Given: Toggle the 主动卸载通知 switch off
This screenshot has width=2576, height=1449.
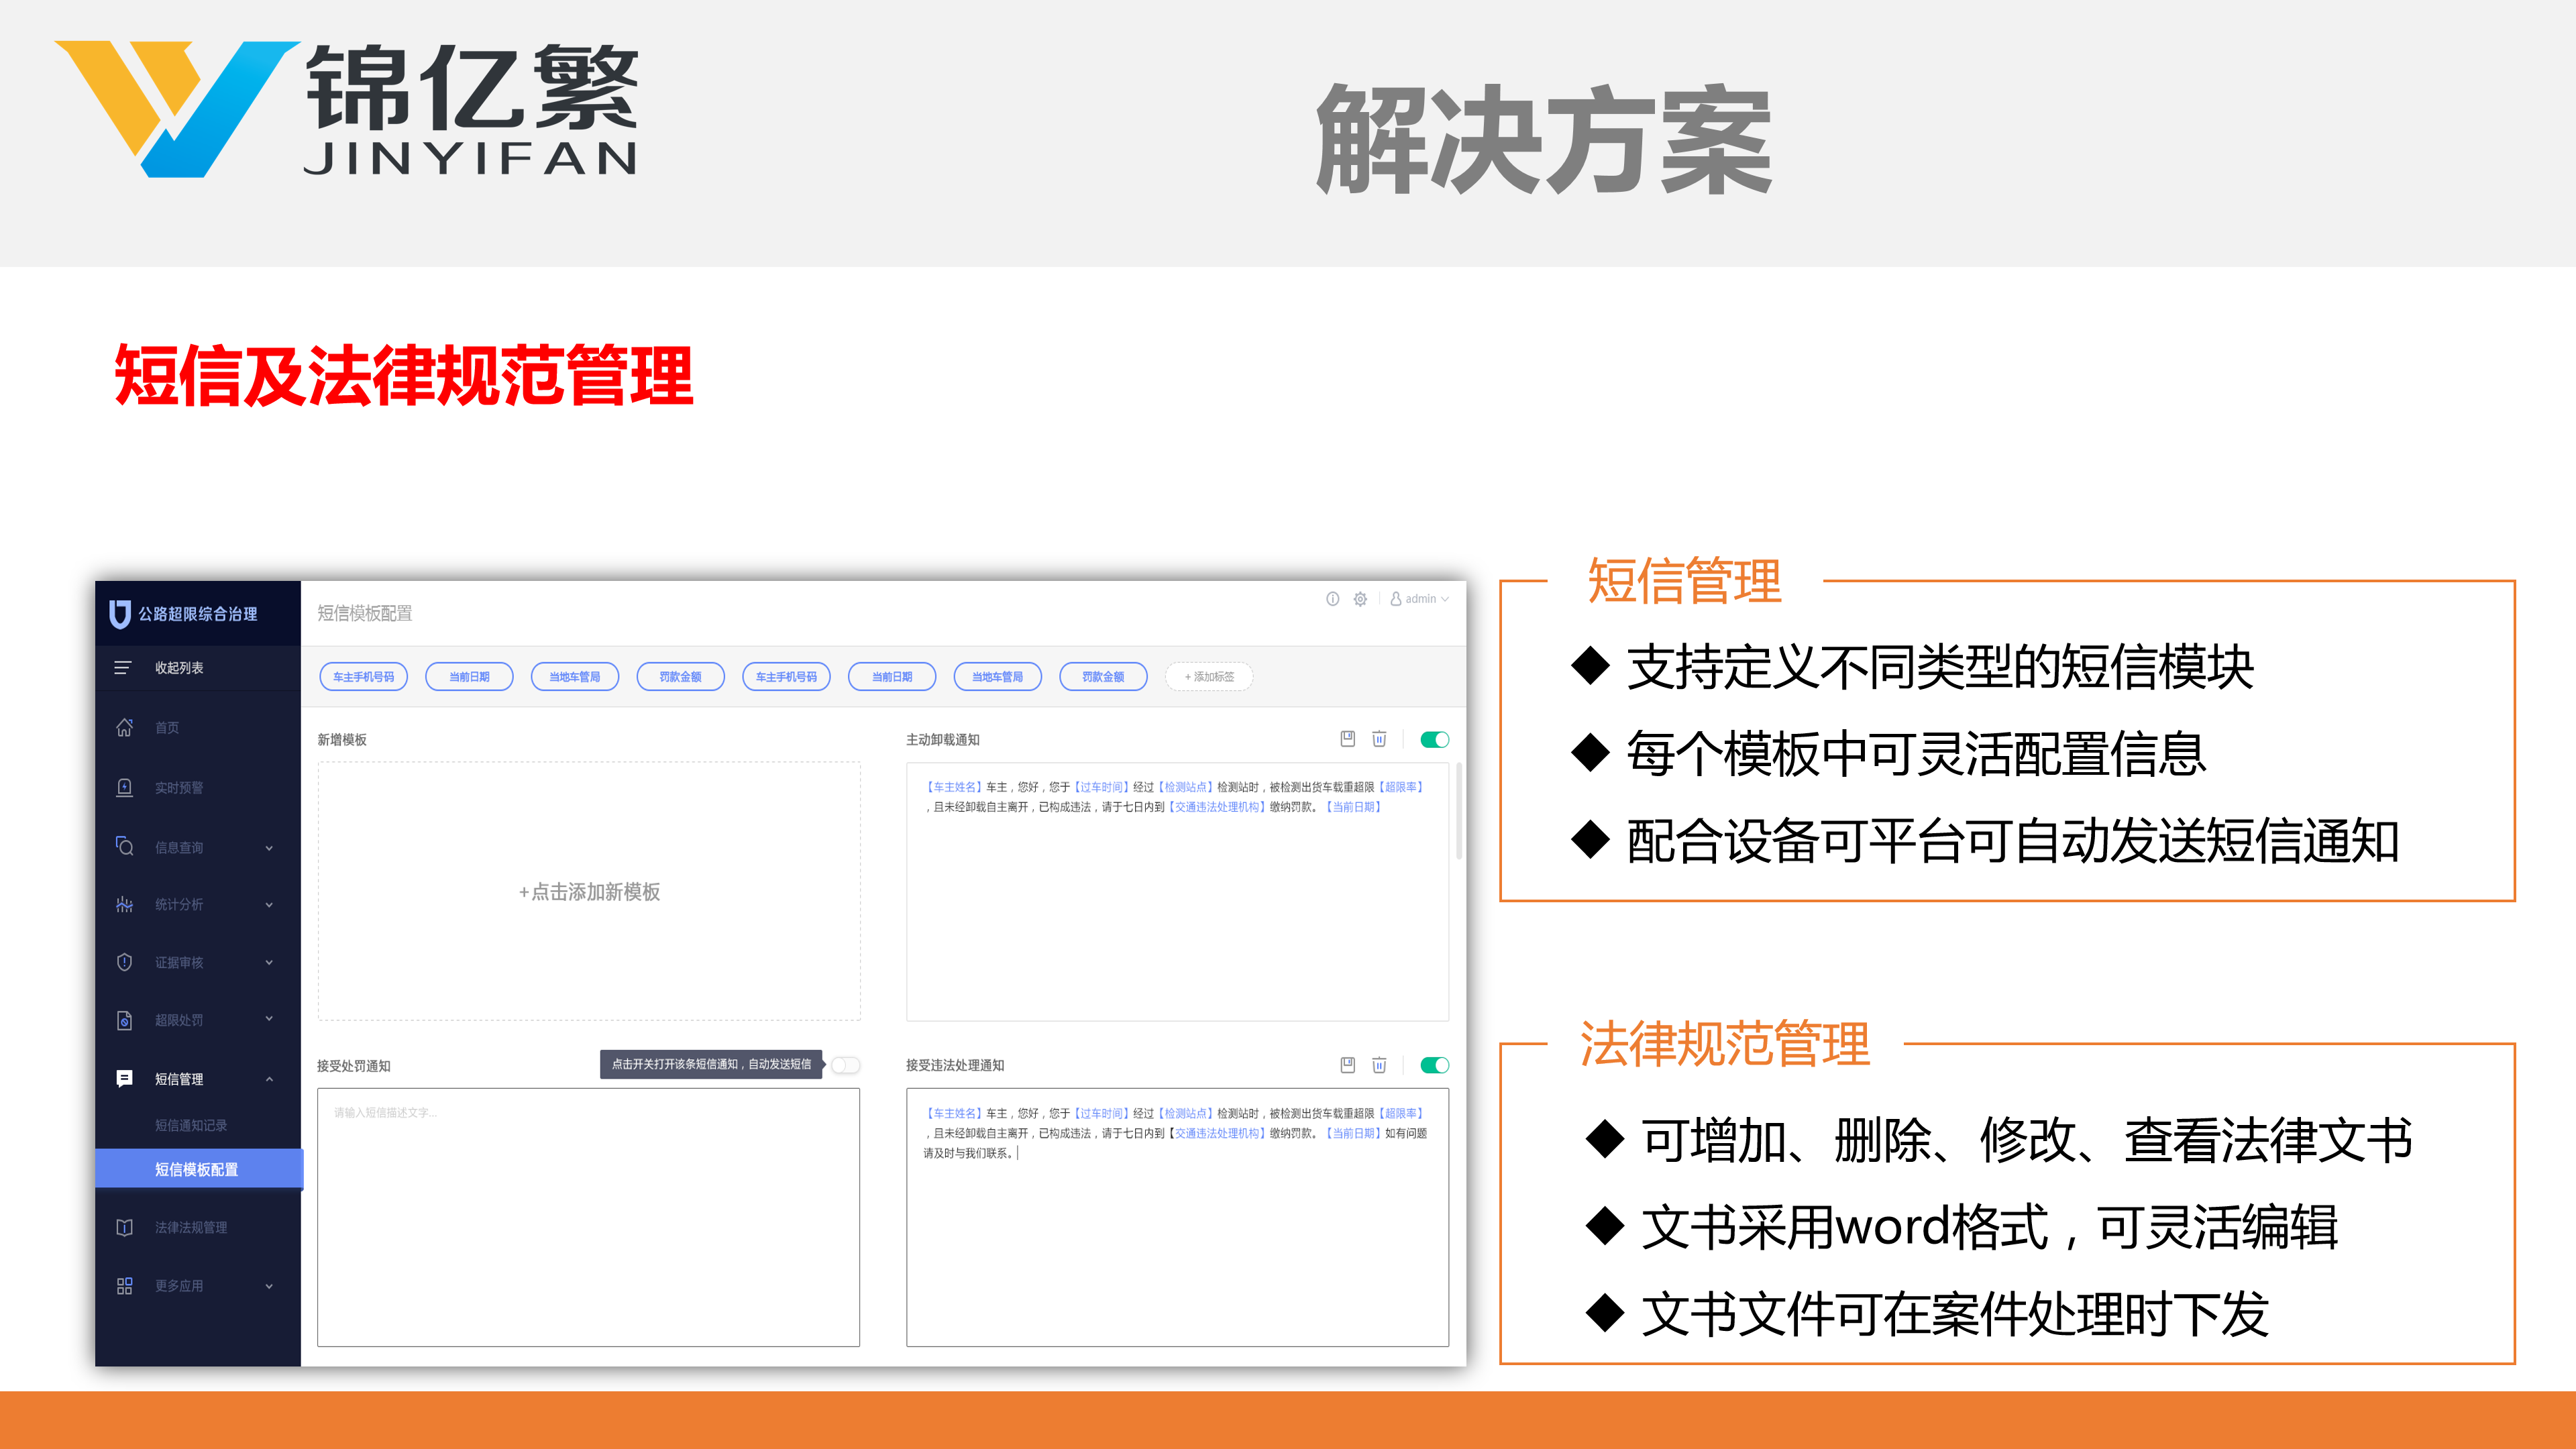Looking at the screenshot, I should point(1434,740).
